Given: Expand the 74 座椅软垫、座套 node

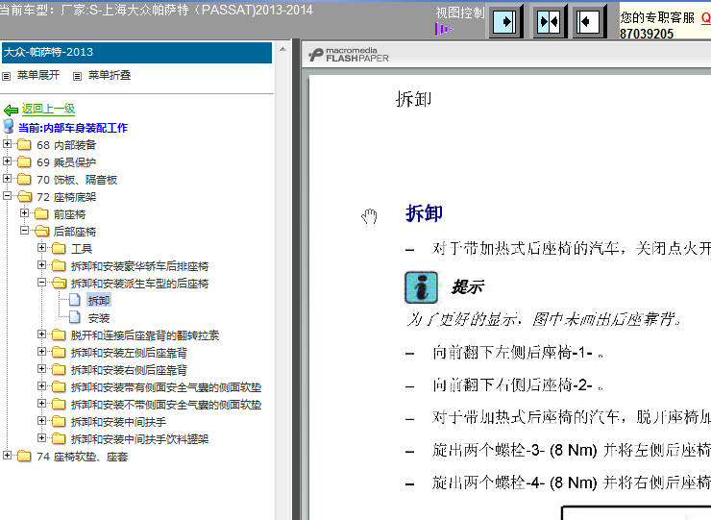Looking at the screenshot, I should 7,455.
